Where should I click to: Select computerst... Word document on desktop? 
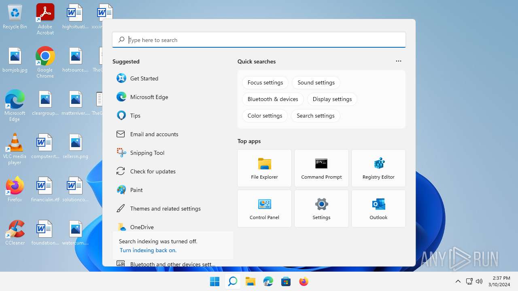click(x=45, y=147)
